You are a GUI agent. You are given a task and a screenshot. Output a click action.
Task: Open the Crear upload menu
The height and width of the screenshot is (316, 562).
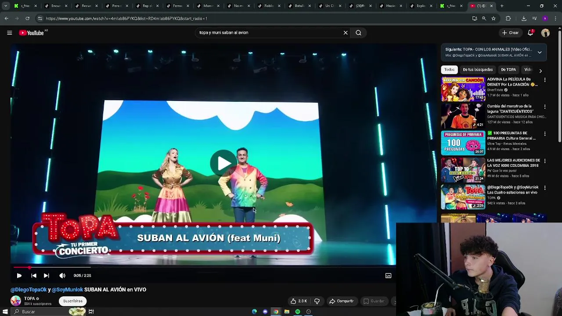click(510, 33)
